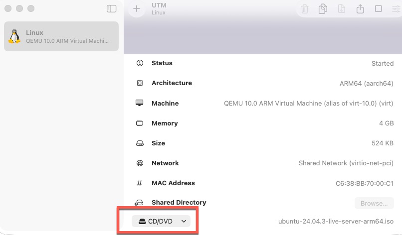Click the Architecture label
Screen dimensions: 402x235
click(x=172, y=83)
